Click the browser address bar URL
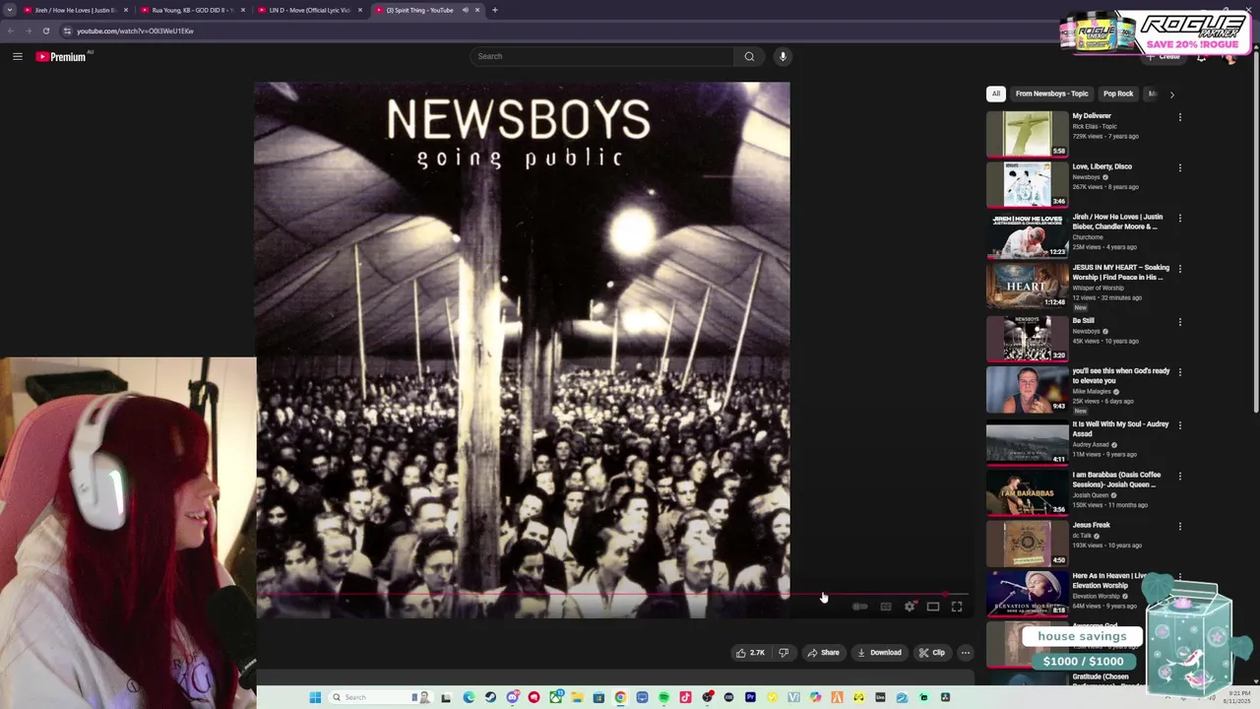Image resolution: width=1260 pixels, height=709 pixels. pos(135,31)
